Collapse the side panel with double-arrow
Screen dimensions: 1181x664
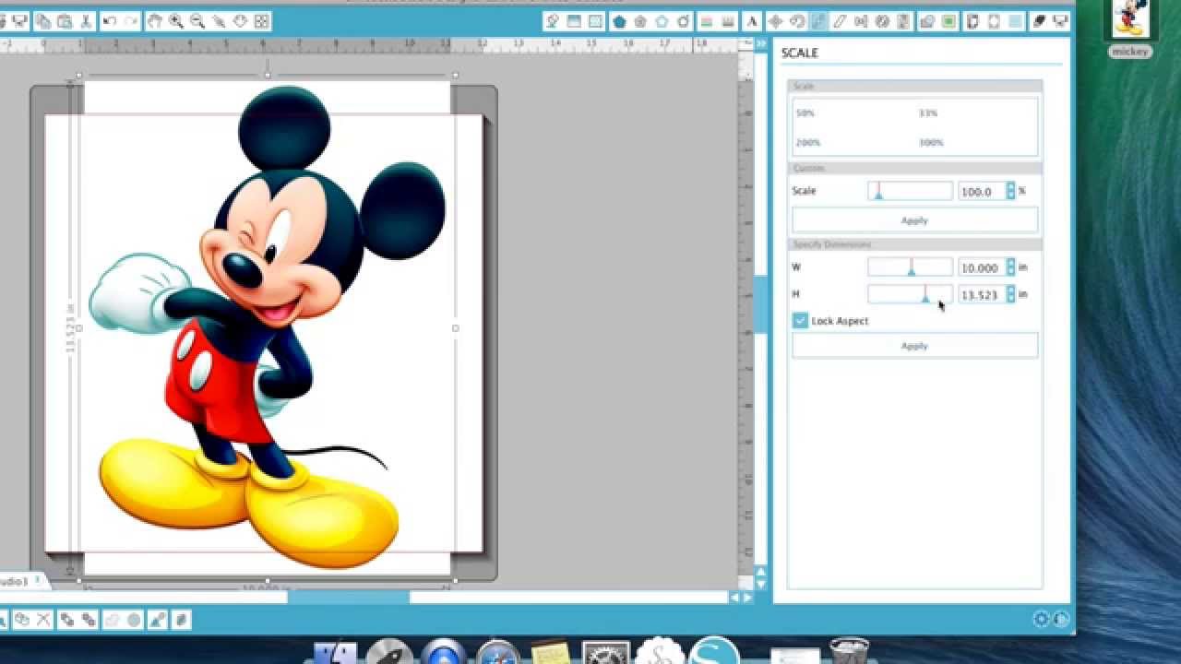(x=762, y=43)
